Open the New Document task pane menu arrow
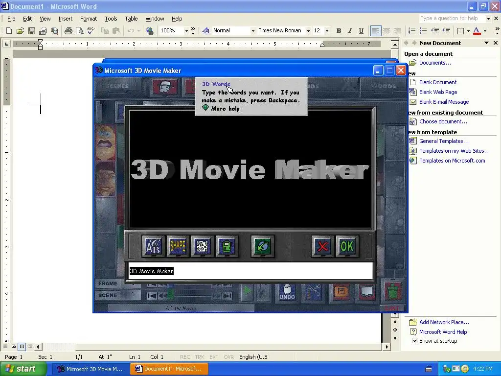 [x=486, y=43]
